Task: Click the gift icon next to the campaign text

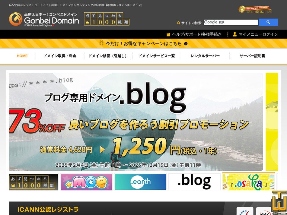Action: (x=101, y=43)
